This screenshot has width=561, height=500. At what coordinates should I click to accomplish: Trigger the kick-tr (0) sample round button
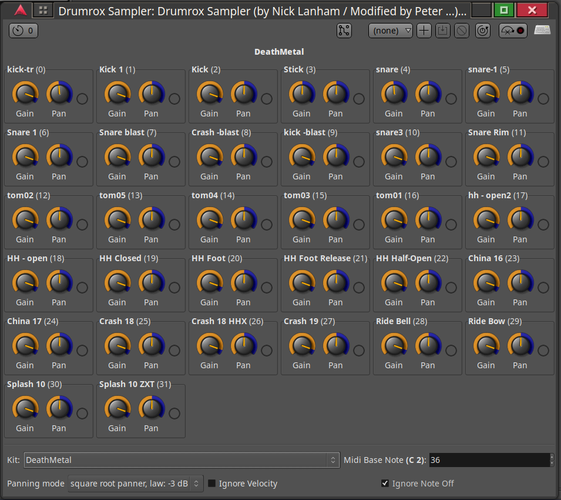click(x=82, y=99)
